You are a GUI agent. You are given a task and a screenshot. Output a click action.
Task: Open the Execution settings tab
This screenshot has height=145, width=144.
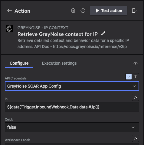(59, 63)
